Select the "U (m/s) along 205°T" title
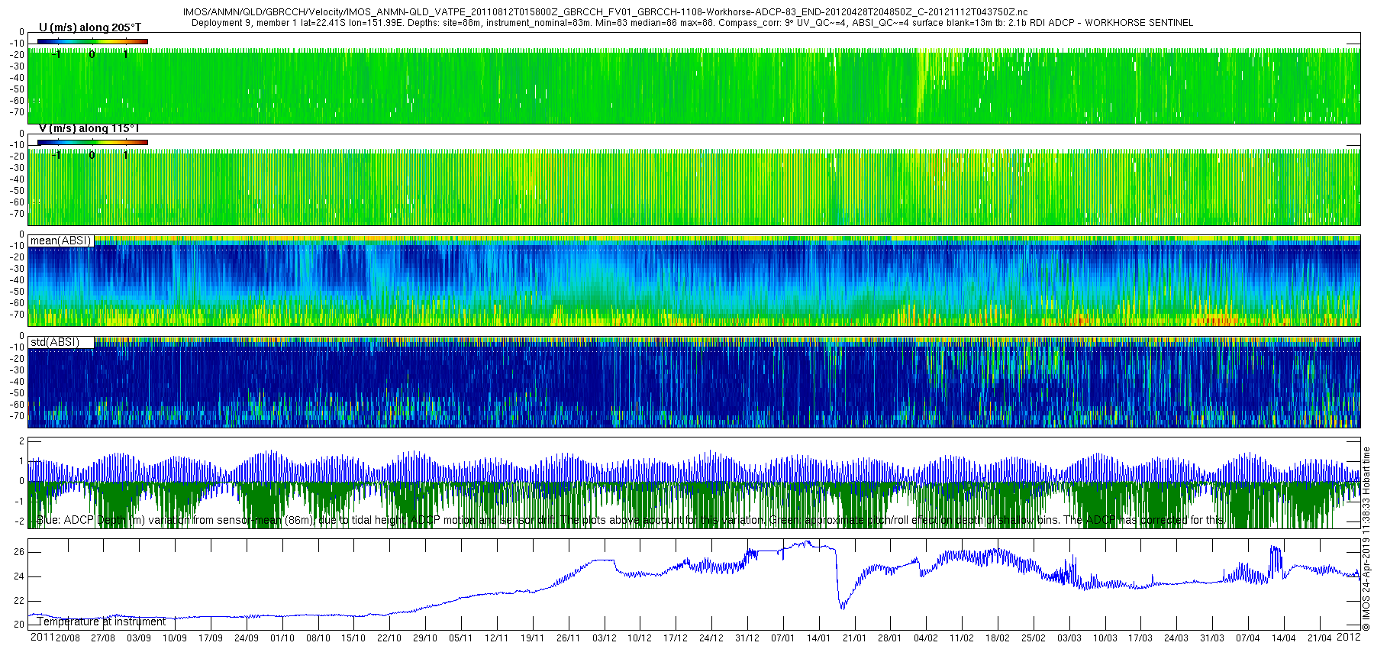 (x=90, y=27)
